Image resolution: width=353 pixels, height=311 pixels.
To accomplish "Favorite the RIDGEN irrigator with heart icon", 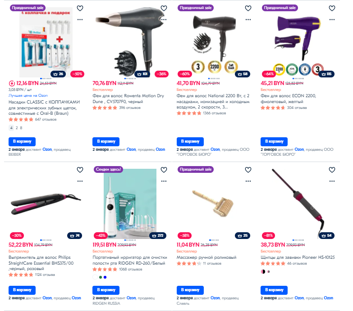I will [x=164, y=170].
